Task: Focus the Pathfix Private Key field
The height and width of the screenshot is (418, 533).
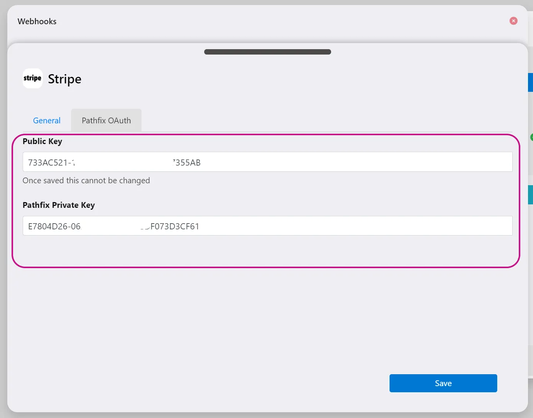Action: [x=268, y=226]
